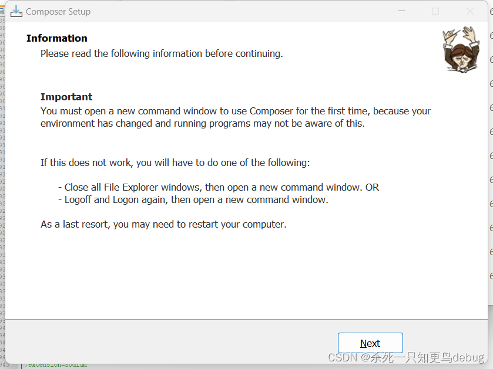Click the empty footer area left of Next
493x369 pixels.
[170, 343]
